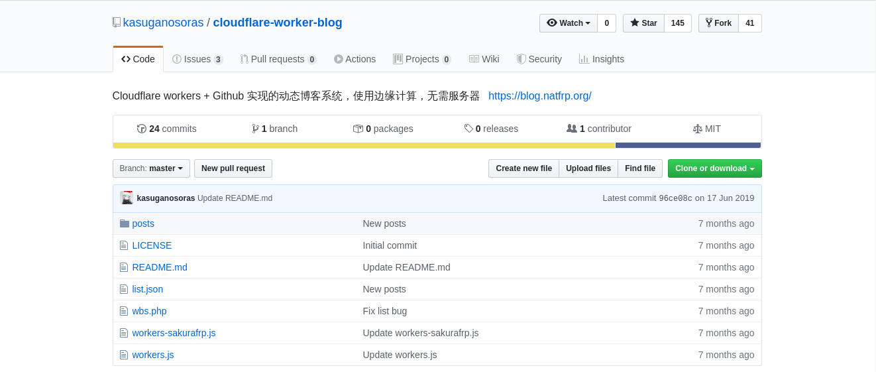The image size is (876, 372).
Task: Click the yellow language bar segment
Action: point(364,145)
